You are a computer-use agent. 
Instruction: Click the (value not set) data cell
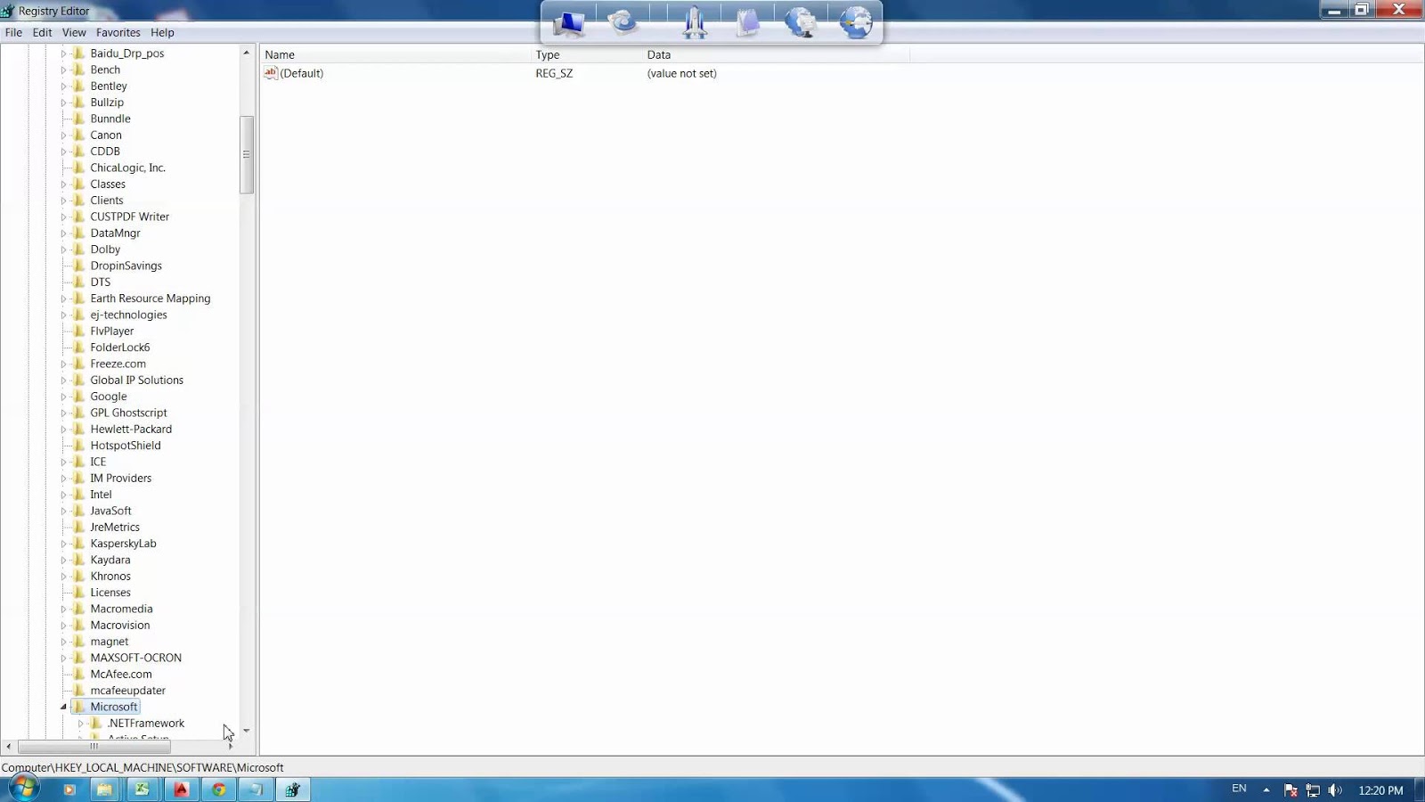[682, 73]
